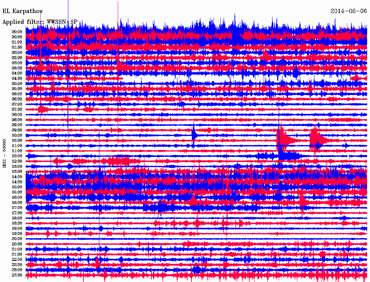Select the 21:00 time label
Viewport: 370px width, 282px height.
[x=17, y=249]
